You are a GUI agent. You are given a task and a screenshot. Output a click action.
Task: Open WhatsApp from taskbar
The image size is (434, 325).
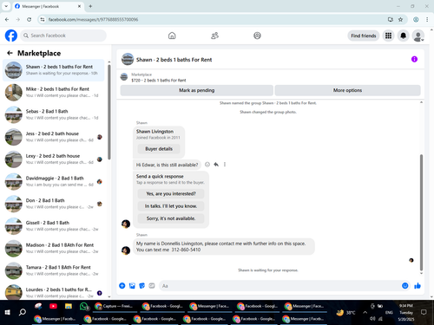point(83,306)
